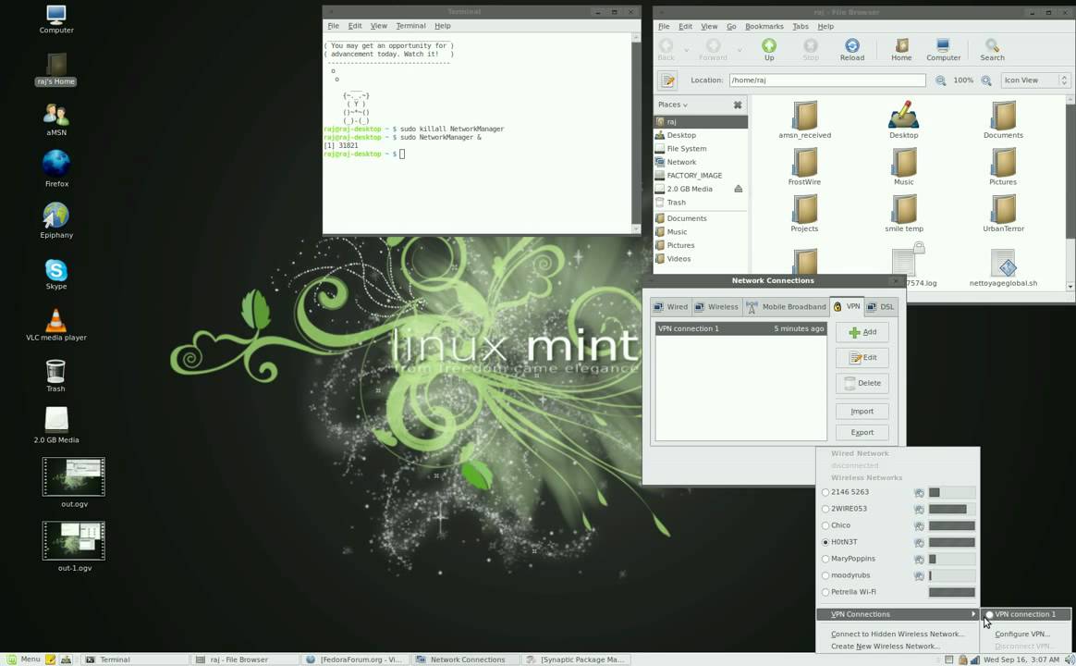
Task: Close the Places side pane
Action: pyautogui.click(x=738, y=105)
